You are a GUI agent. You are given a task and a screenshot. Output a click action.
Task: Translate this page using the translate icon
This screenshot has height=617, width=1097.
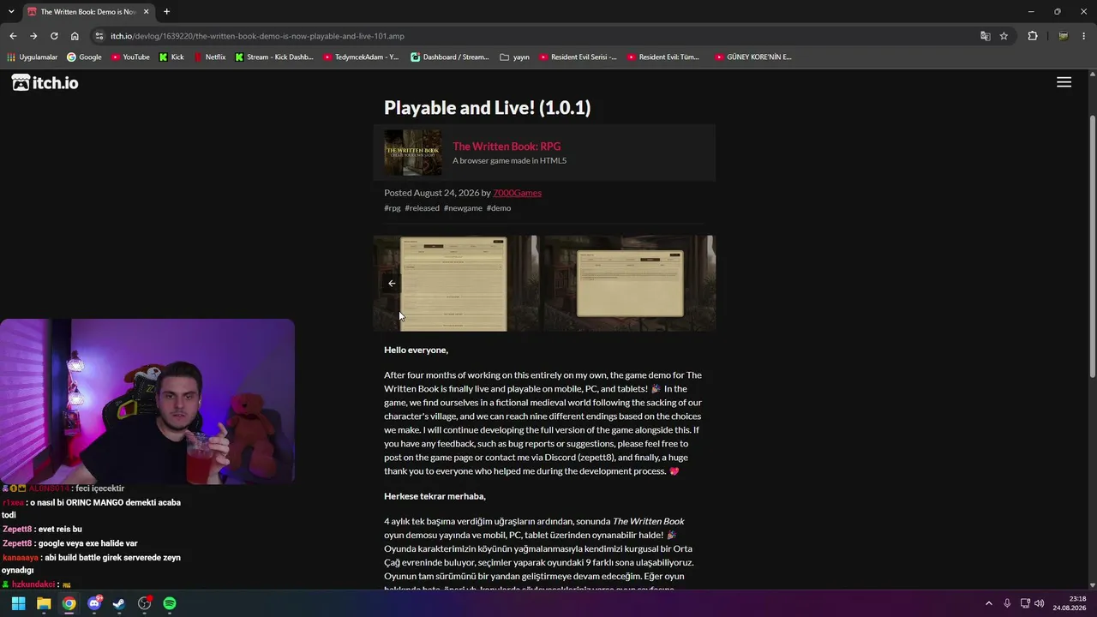click(x=985, y=36)
